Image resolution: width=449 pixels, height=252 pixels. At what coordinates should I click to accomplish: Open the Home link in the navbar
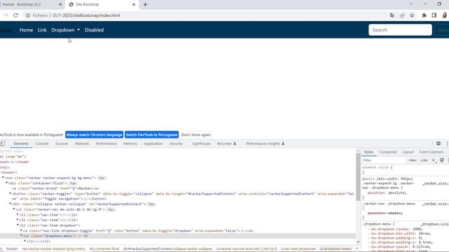[26, 29]
